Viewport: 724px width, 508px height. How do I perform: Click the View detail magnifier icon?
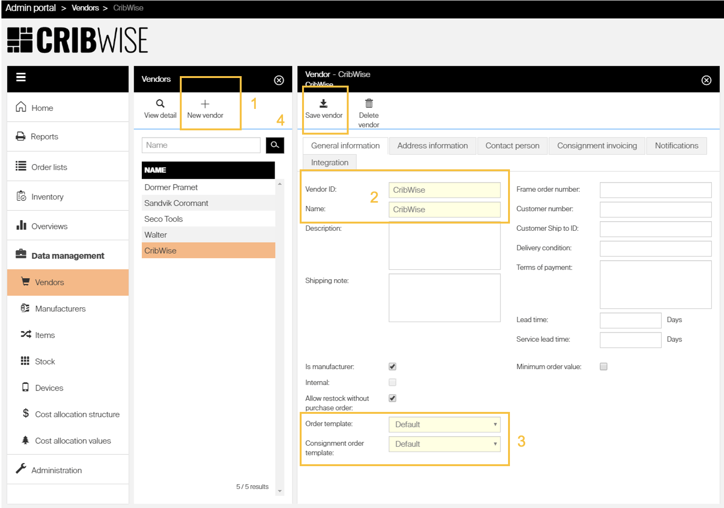click(160, 104)
